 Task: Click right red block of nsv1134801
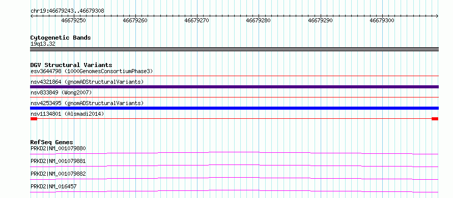[435, 119]
